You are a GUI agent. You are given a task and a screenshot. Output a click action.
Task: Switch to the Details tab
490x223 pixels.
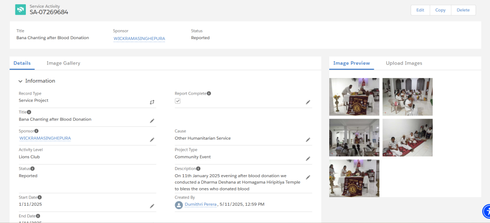22,63
